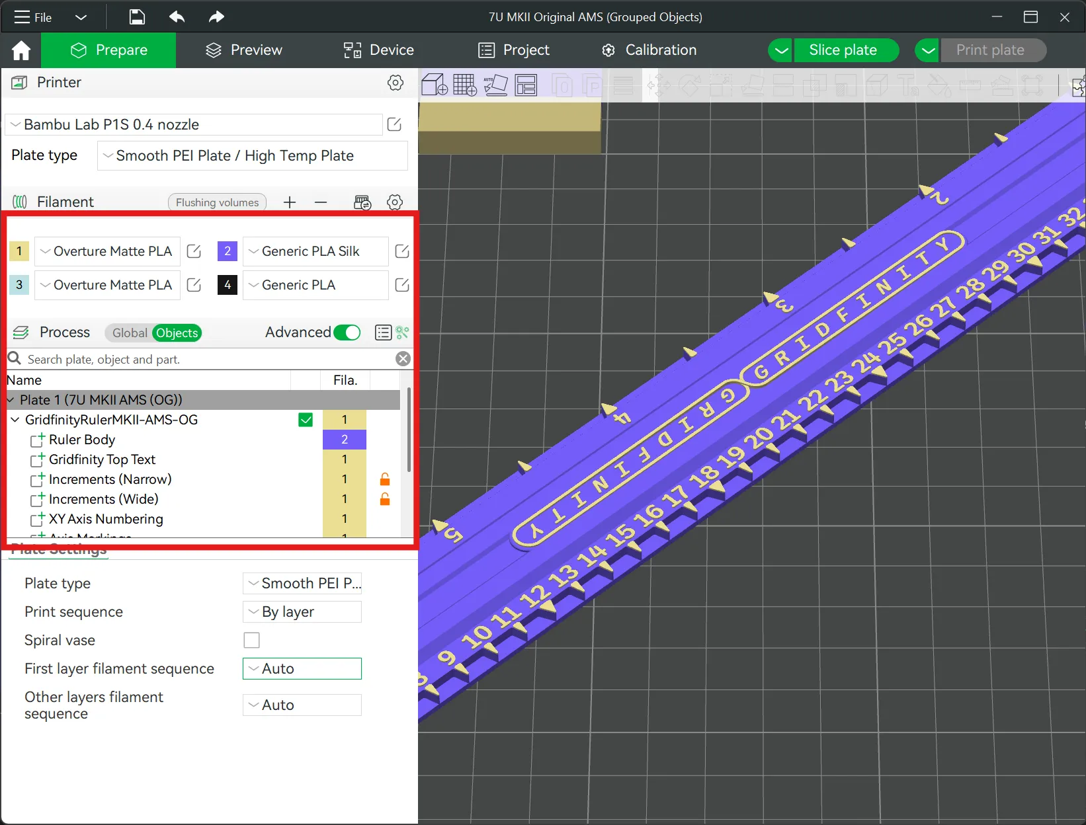Collapse the Plate 1 tree item

click(11, 400)
